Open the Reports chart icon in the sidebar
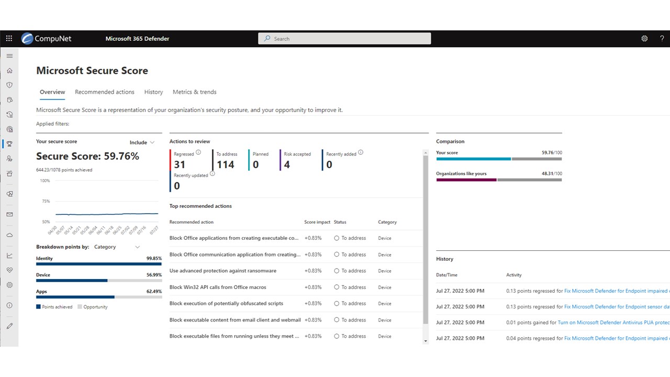 click(9, 256)
